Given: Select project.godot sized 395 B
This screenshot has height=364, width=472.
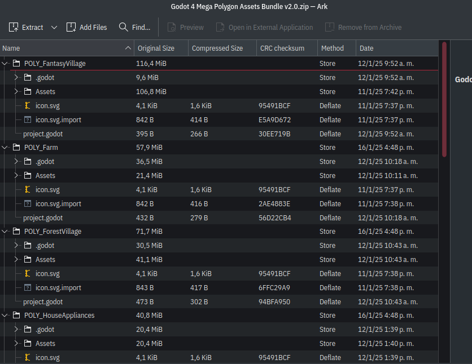Looking at the screenshot, I should 43,134.
